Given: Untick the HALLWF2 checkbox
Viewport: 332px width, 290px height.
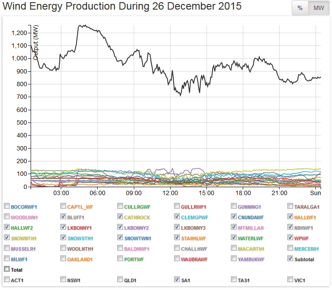Looking at the screenshot, I should pos(7,227).
